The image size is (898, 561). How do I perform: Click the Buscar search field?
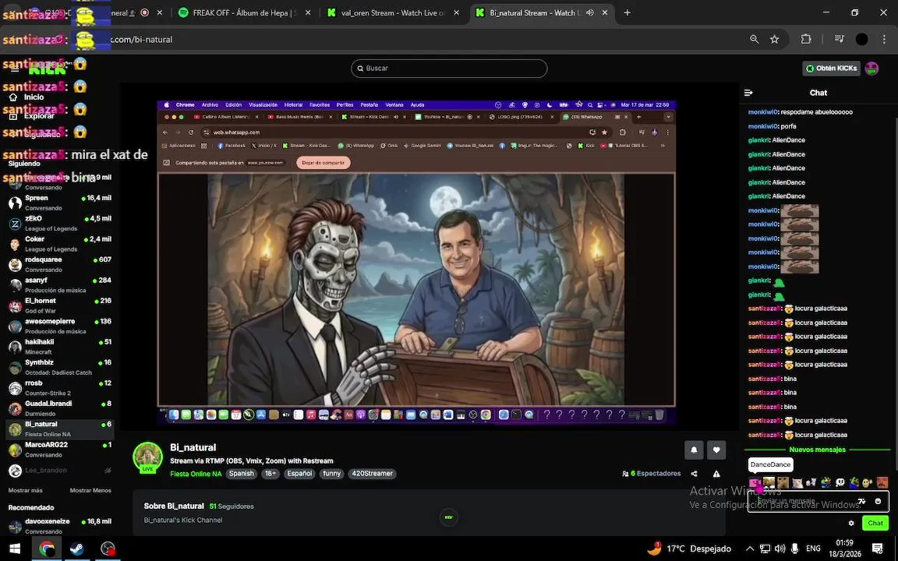(x=449, y=68)
